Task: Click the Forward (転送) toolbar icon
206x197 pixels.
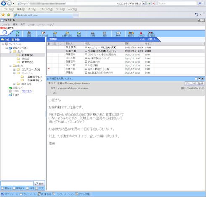Action: pyautogui.click(x=79, y=34)
